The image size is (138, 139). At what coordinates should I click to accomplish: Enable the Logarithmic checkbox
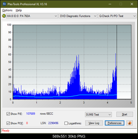tap(66, 123)
